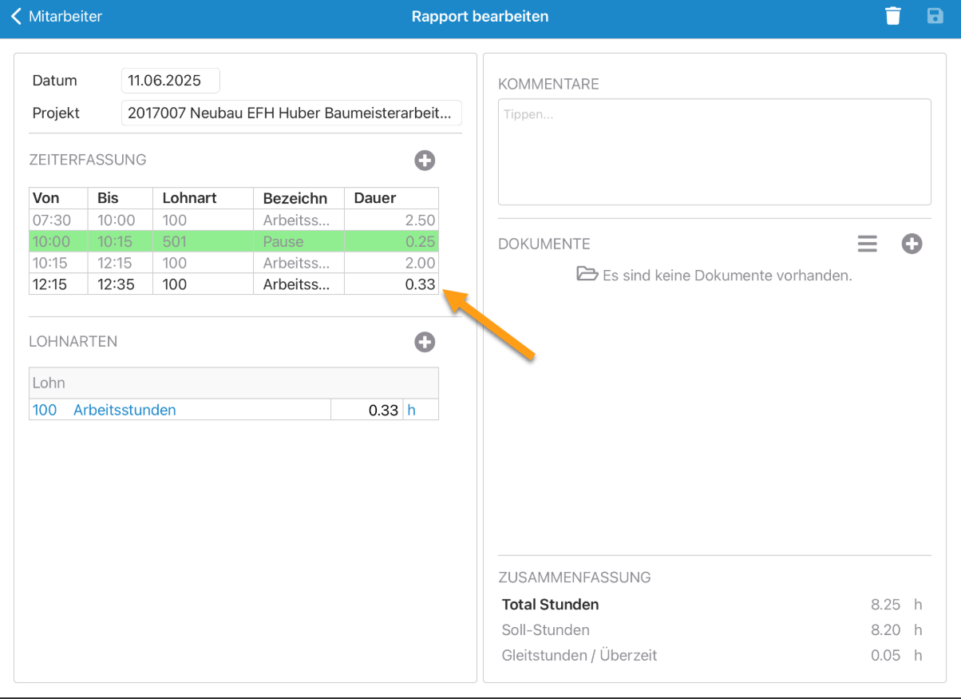Add a new Lohnarten entry with plus icon
This screenshot has width=961, height=699.
tap(425, 343)
